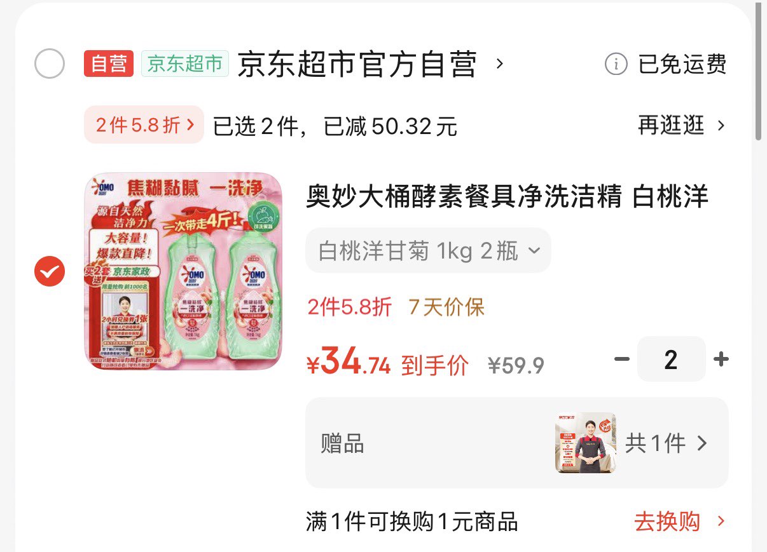
Task: Open the 2件5.8折 promotion pill
Action: point(144,125)
